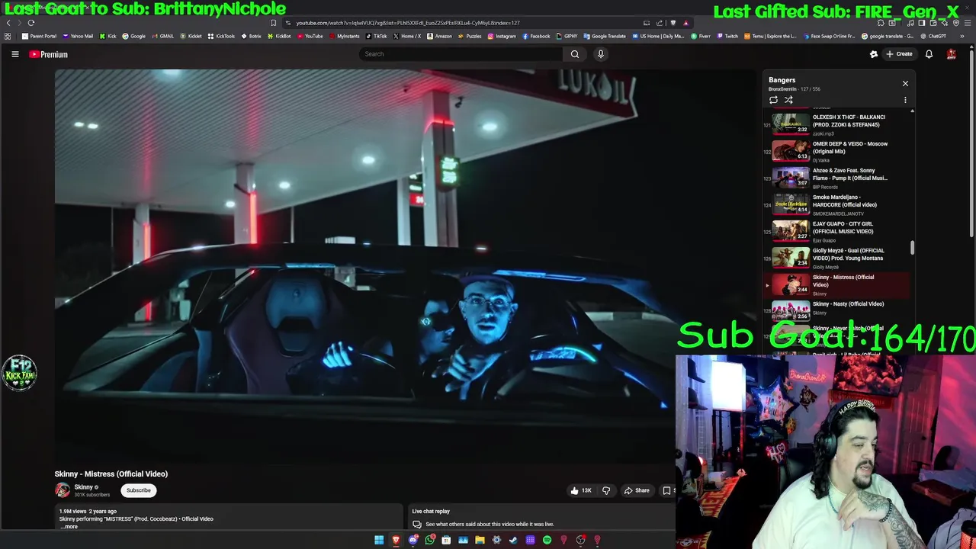Go to YouTube Premium home logo
This screenshot has width=976, height=549.
[49, 54]
